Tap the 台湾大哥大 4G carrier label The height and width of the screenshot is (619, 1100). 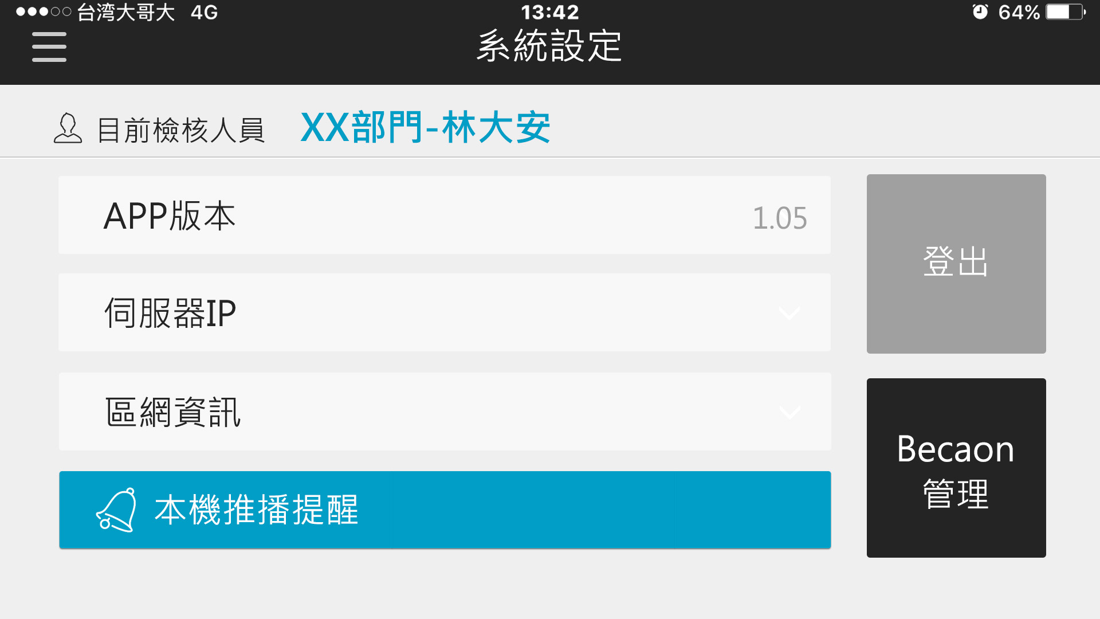click(148, 12)
